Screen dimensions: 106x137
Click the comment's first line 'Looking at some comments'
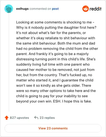point(39,22)
